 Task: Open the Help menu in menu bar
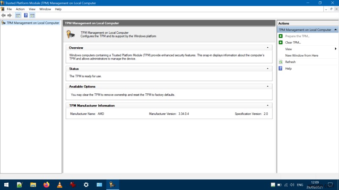click(x=58, y=9)
